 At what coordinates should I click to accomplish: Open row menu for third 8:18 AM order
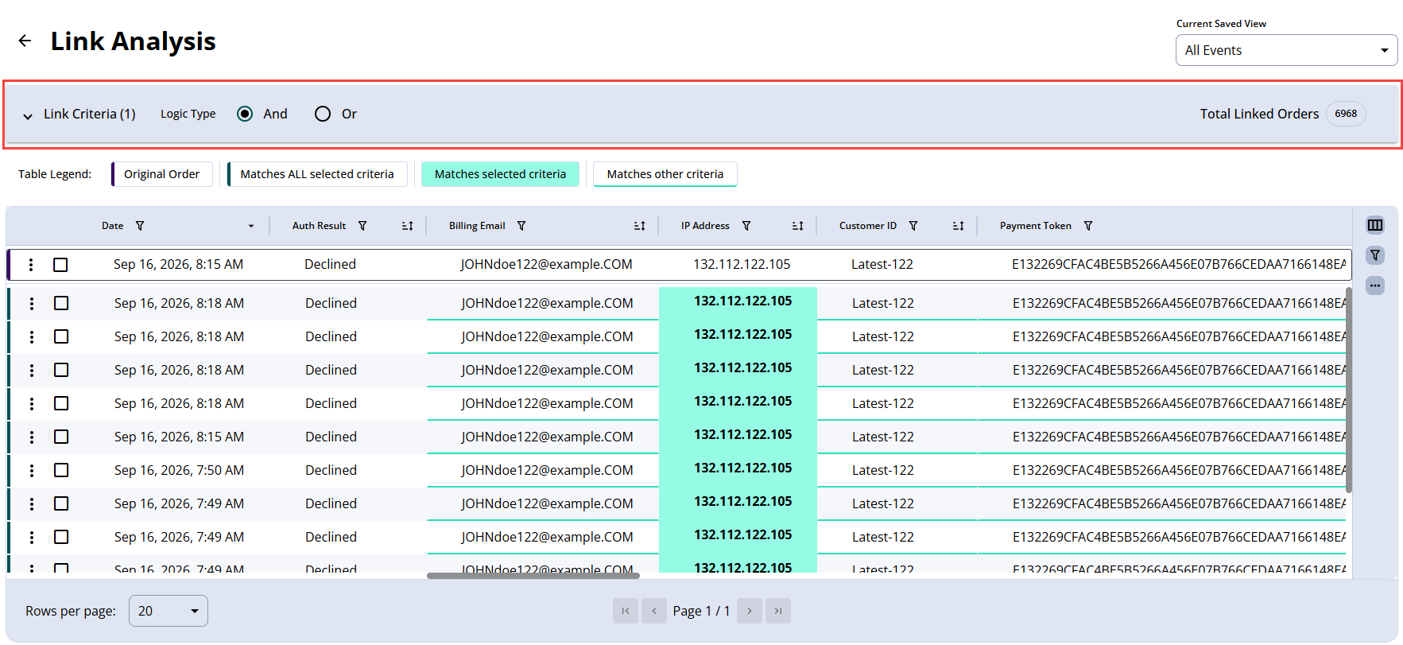coord(32,370)
